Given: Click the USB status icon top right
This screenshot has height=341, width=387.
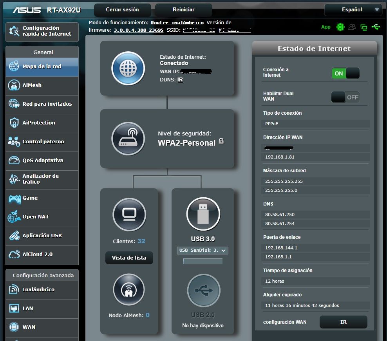Looking at the screenshot, I should [376, 27].
